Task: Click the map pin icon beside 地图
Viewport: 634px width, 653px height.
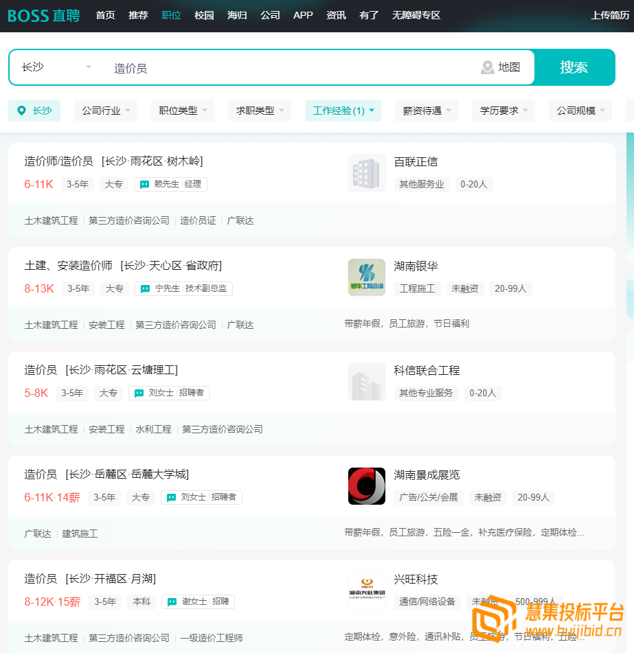Action: 488,67
